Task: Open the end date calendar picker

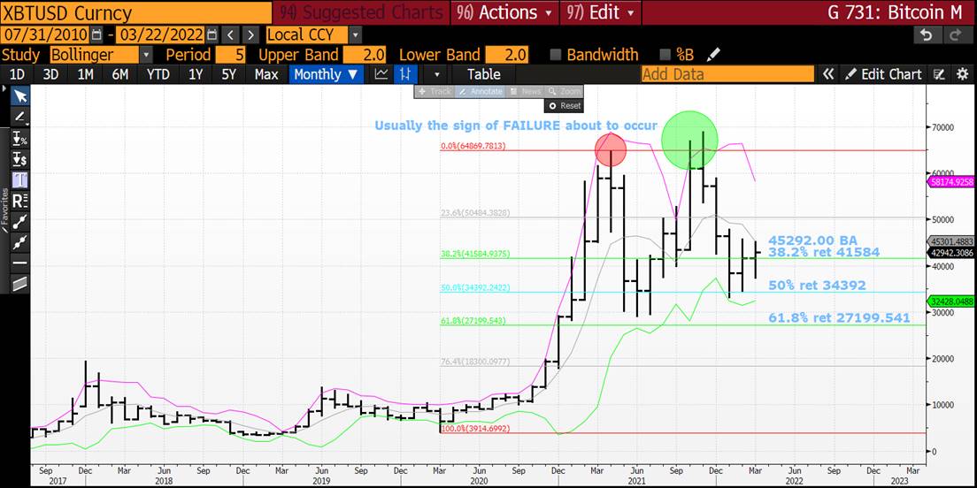Action: point(212,34)
